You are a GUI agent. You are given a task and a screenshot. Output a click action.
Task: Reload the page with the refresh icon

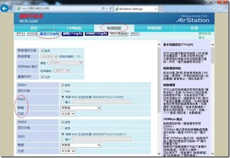click(x=110, y=8)
